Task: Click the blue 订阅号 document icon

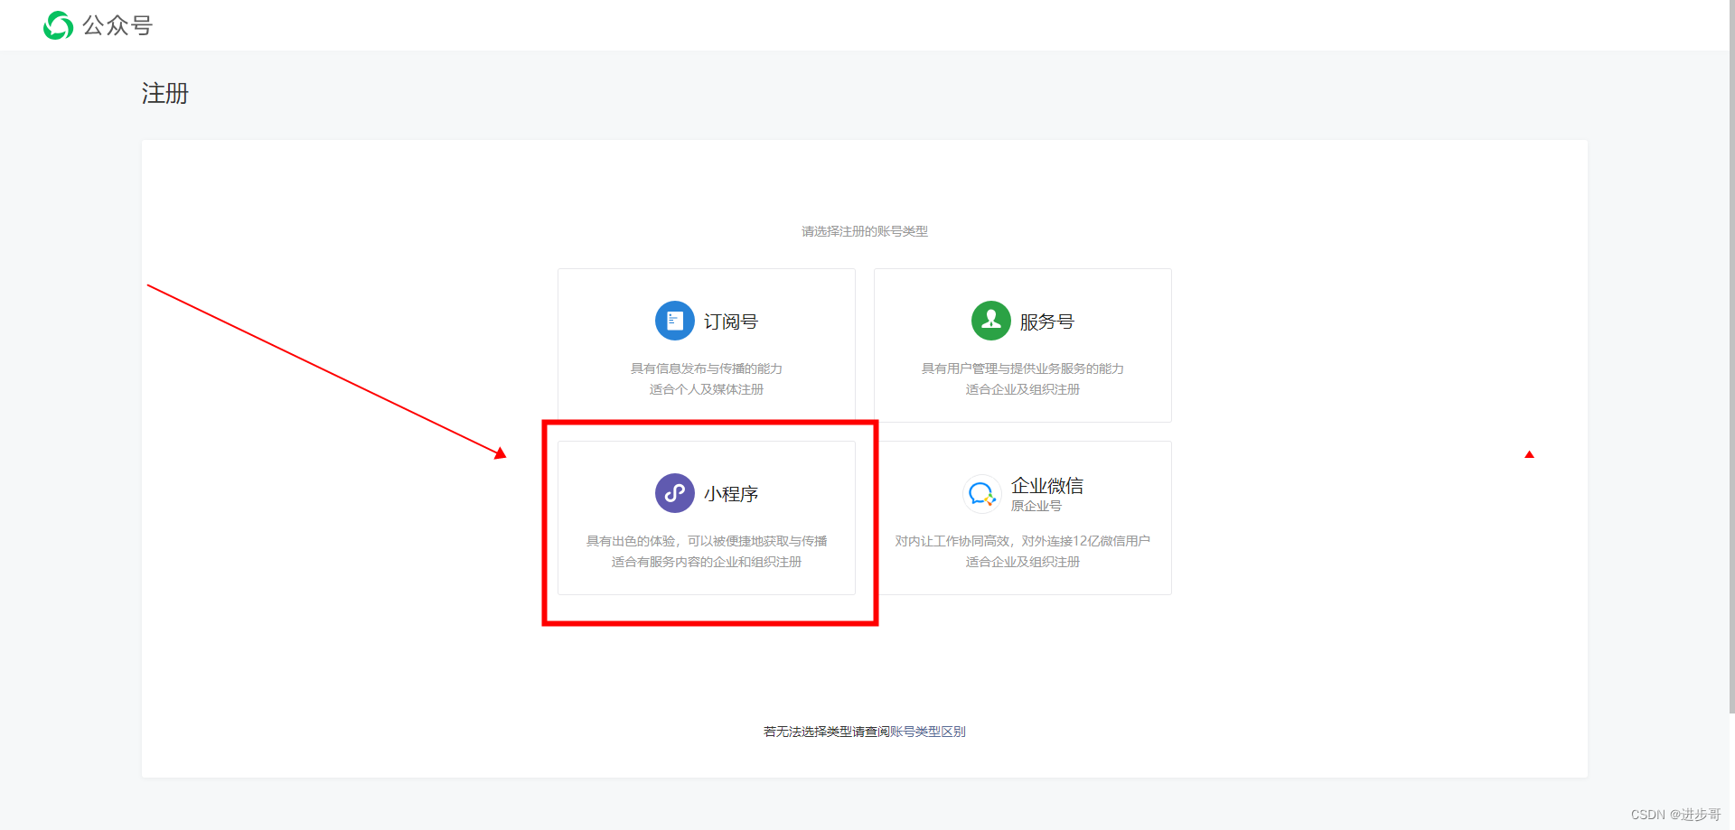Action: [675, 321]
